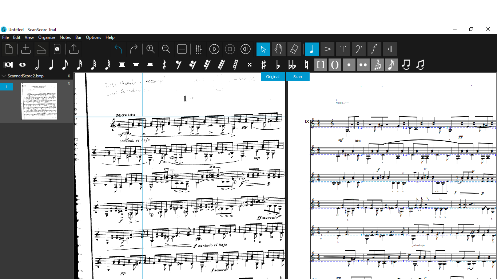The width and height of the screenshot is (497, 279).
Task: Select the text T tool
Action: (x=343, y=49)
